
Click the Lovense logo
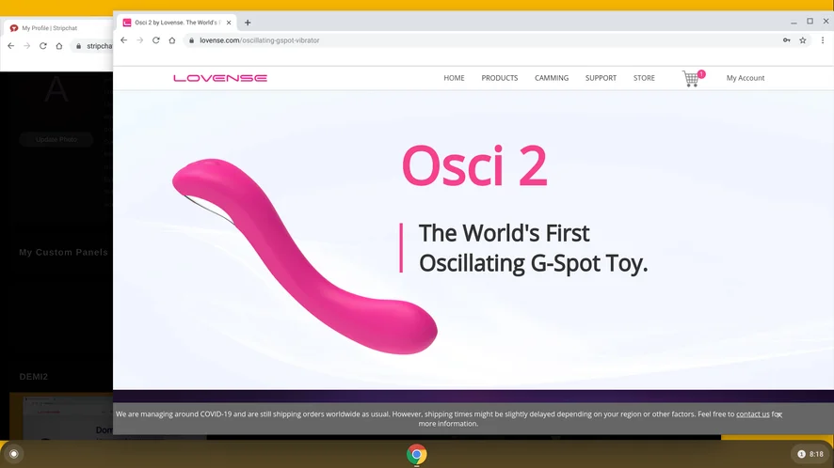[220, 78]
